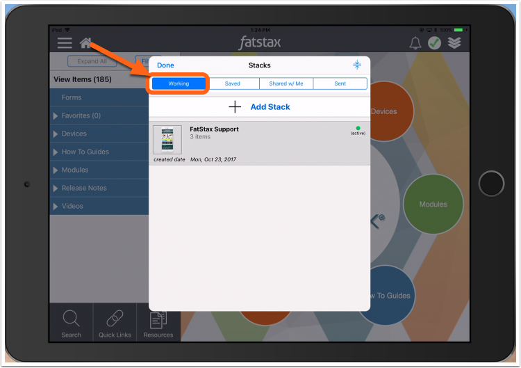521x368 pixels.
Task: Click the Add Stack link
Action: 270,107
